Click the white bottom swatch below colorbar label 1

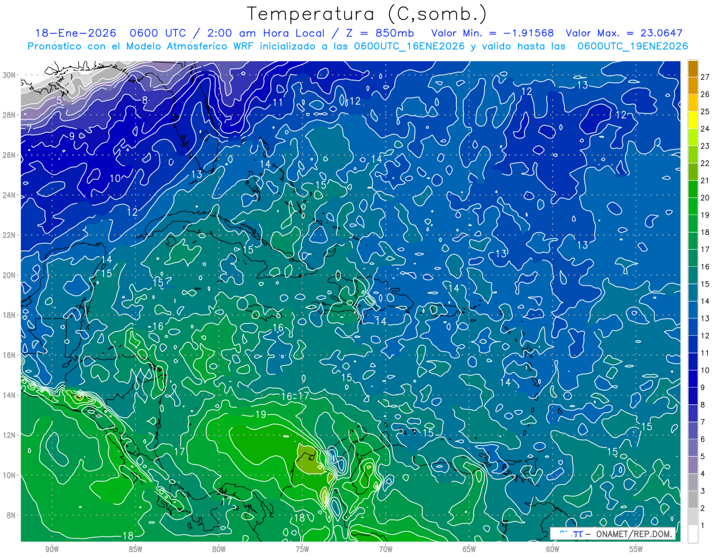pyautogui.click(x=693, y=534)
